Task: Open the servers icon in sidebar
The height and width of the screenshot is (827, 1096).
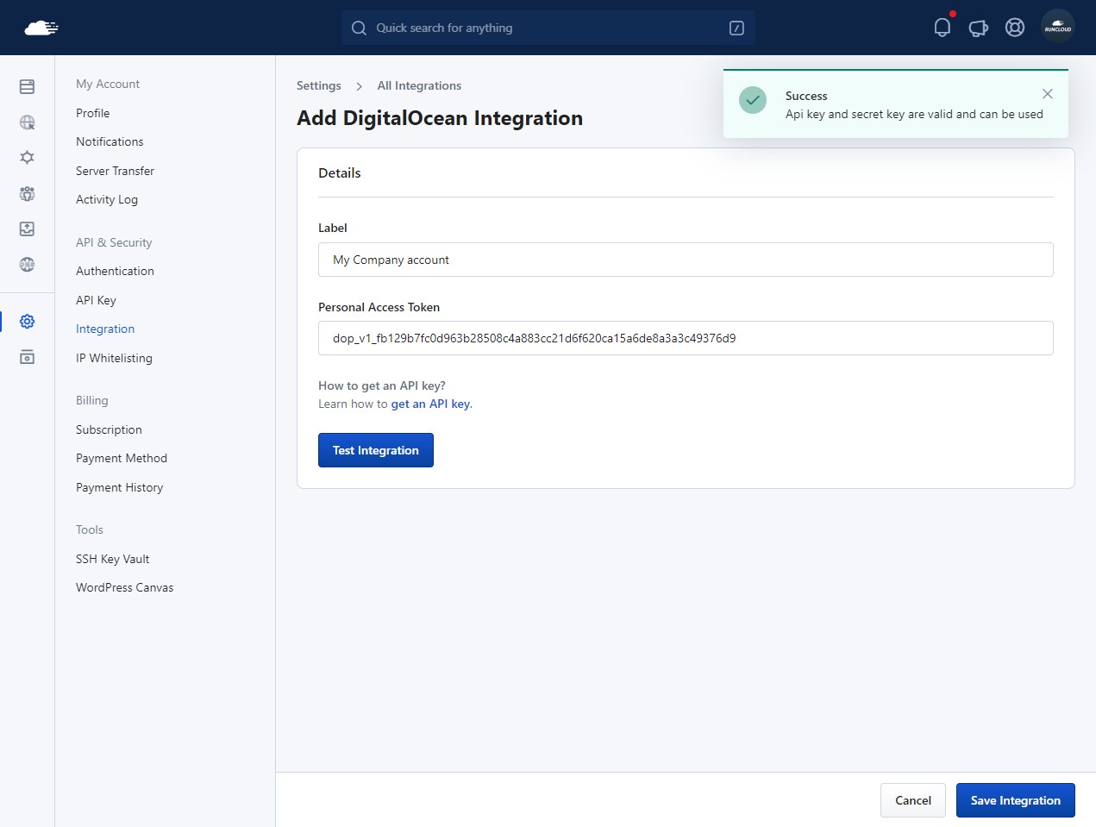Action: pyautogui.click(x=27, y=87)
